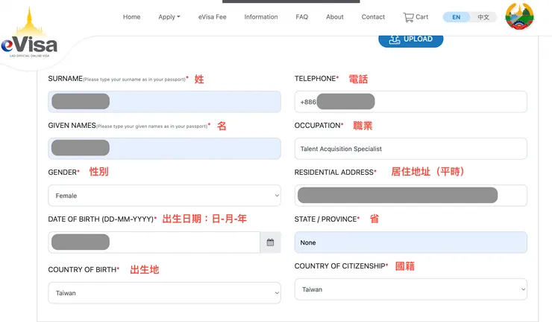
Task: Click the GIVEN NAMES label text
Action: coord(72,126)
